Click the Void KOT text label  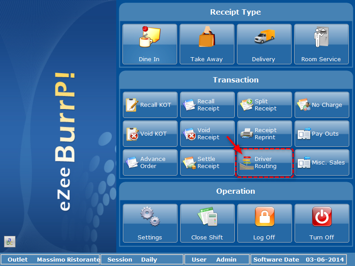click(x=153, y=134)
